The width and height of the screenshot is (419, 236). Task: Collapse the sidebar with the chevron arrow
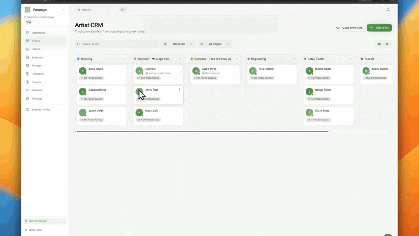pos(63,9)
